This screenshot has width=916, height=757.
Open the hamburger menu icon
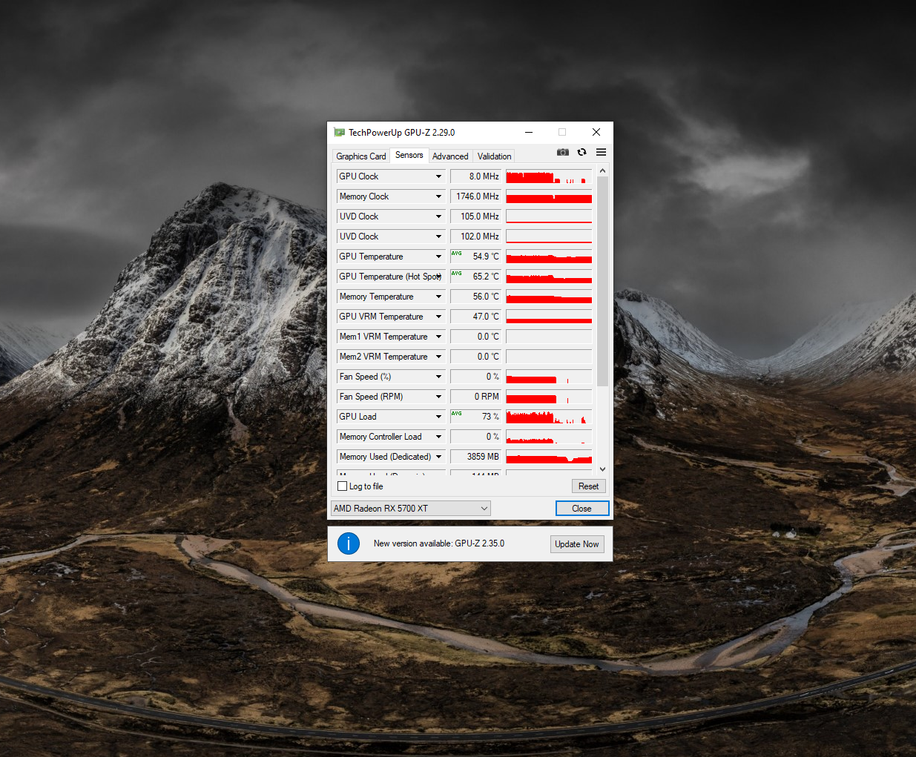coord(602,152)
